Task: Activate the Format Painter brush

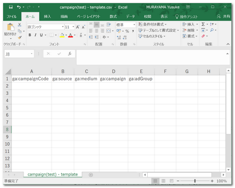Action: pos(20,37)
